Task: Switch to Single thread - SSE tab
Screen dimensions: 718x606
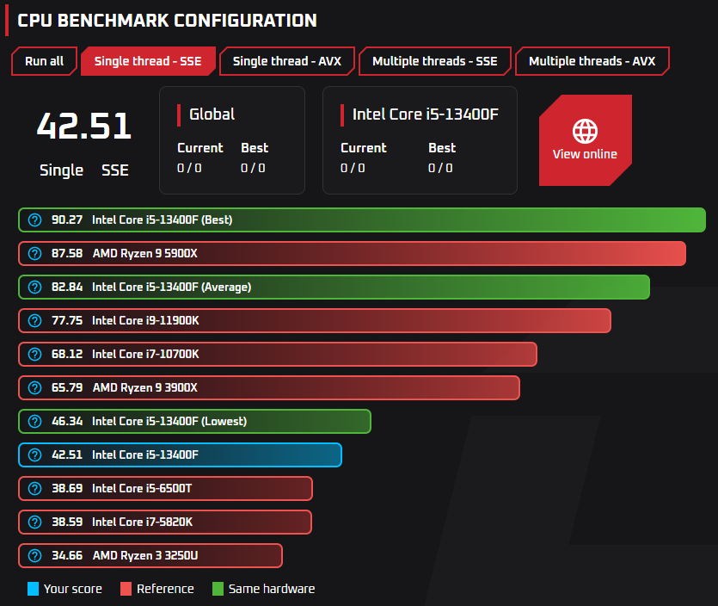Action: coord(148,61)
